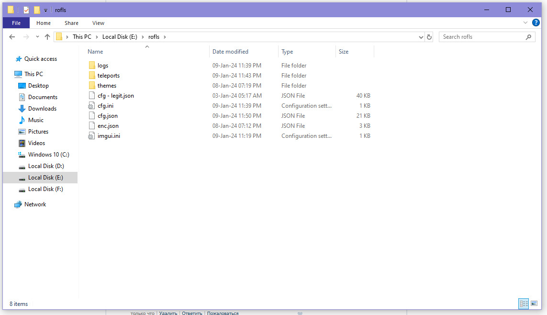Select the teleports folder icon
This screenshot has width=547, height=315.
pos(92,75)
